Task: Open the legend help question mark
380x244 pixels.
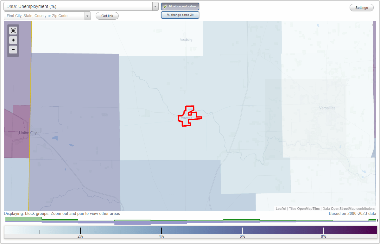Action: pos(377,221)
